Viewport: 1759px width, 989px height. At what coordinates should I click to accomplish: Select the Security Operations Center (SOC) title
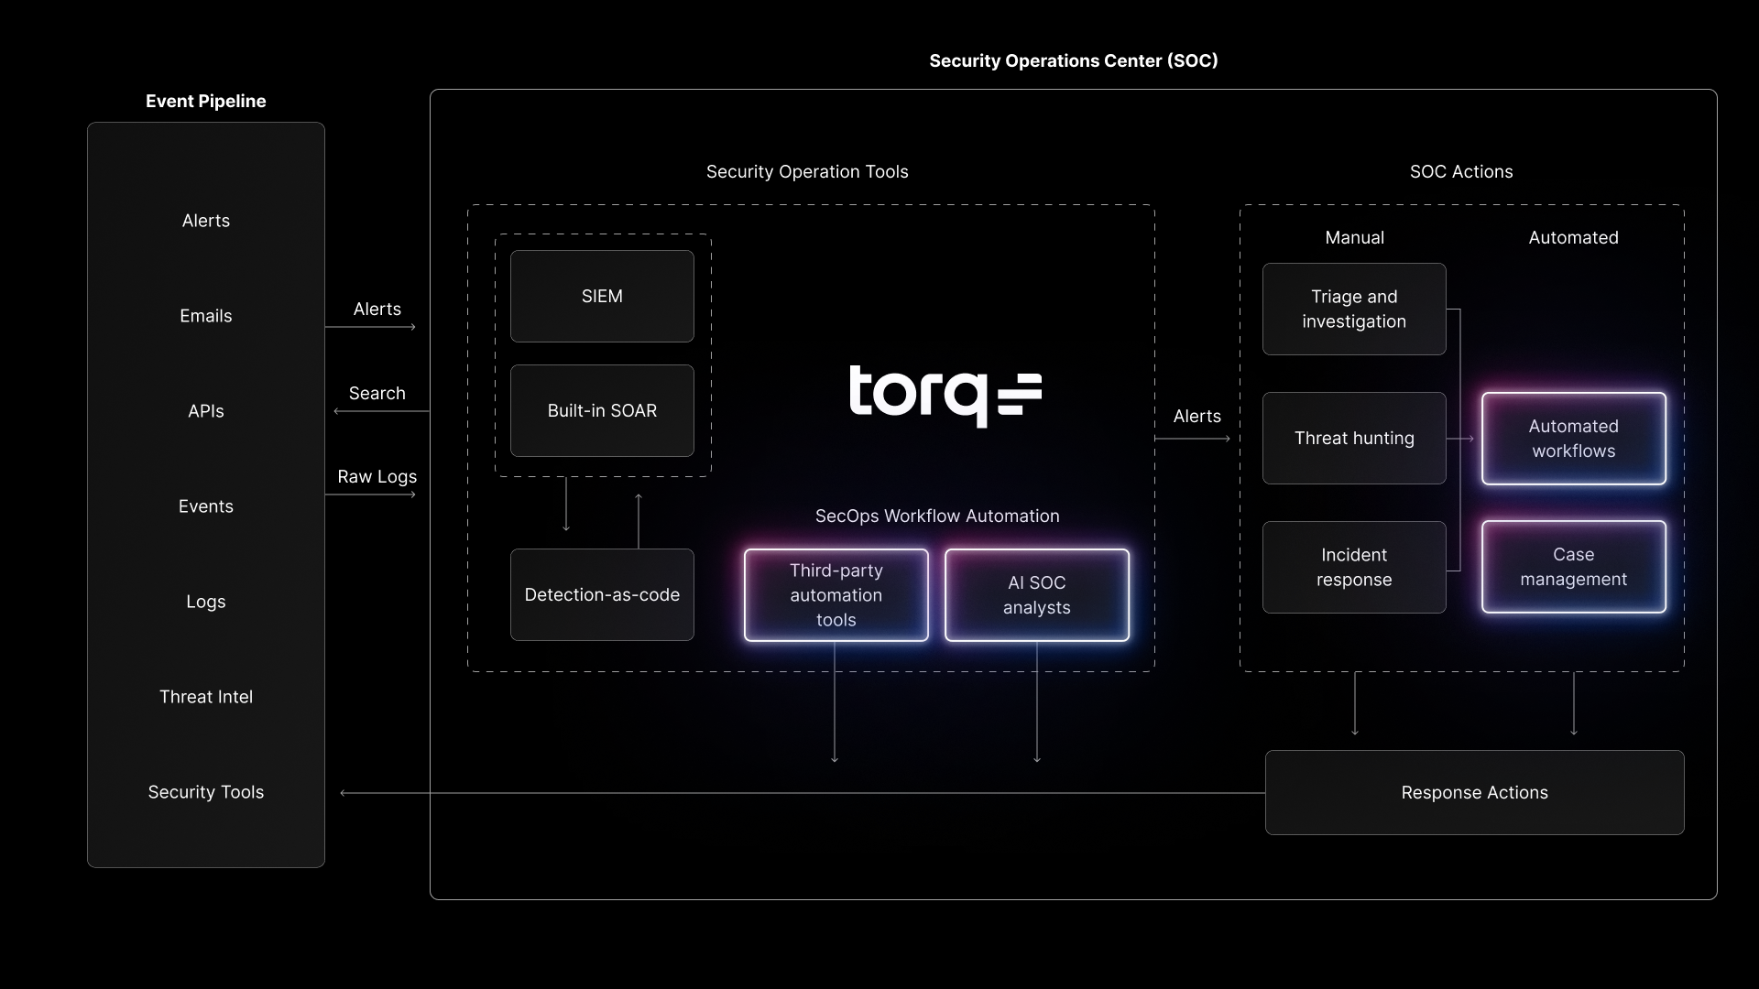click(x=1073, y=60)
